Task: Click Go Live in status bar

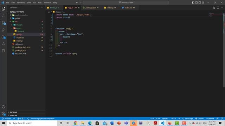Action: point(199,119)
